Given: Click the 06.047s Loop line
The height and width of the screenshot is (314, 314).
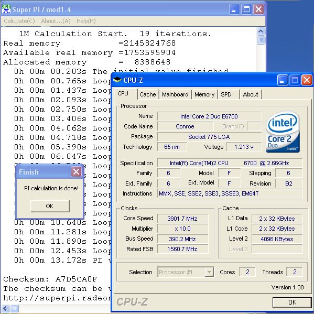Looking at the screenshot, I should [63, 156].
